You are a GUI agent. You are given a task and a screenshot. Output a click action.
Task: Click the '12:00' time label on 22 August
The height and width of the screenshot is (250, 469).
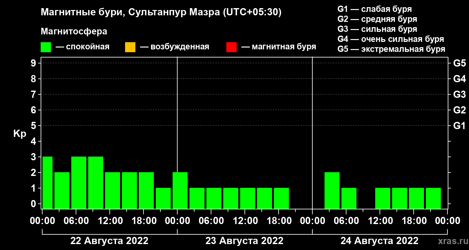coord(110,221)
